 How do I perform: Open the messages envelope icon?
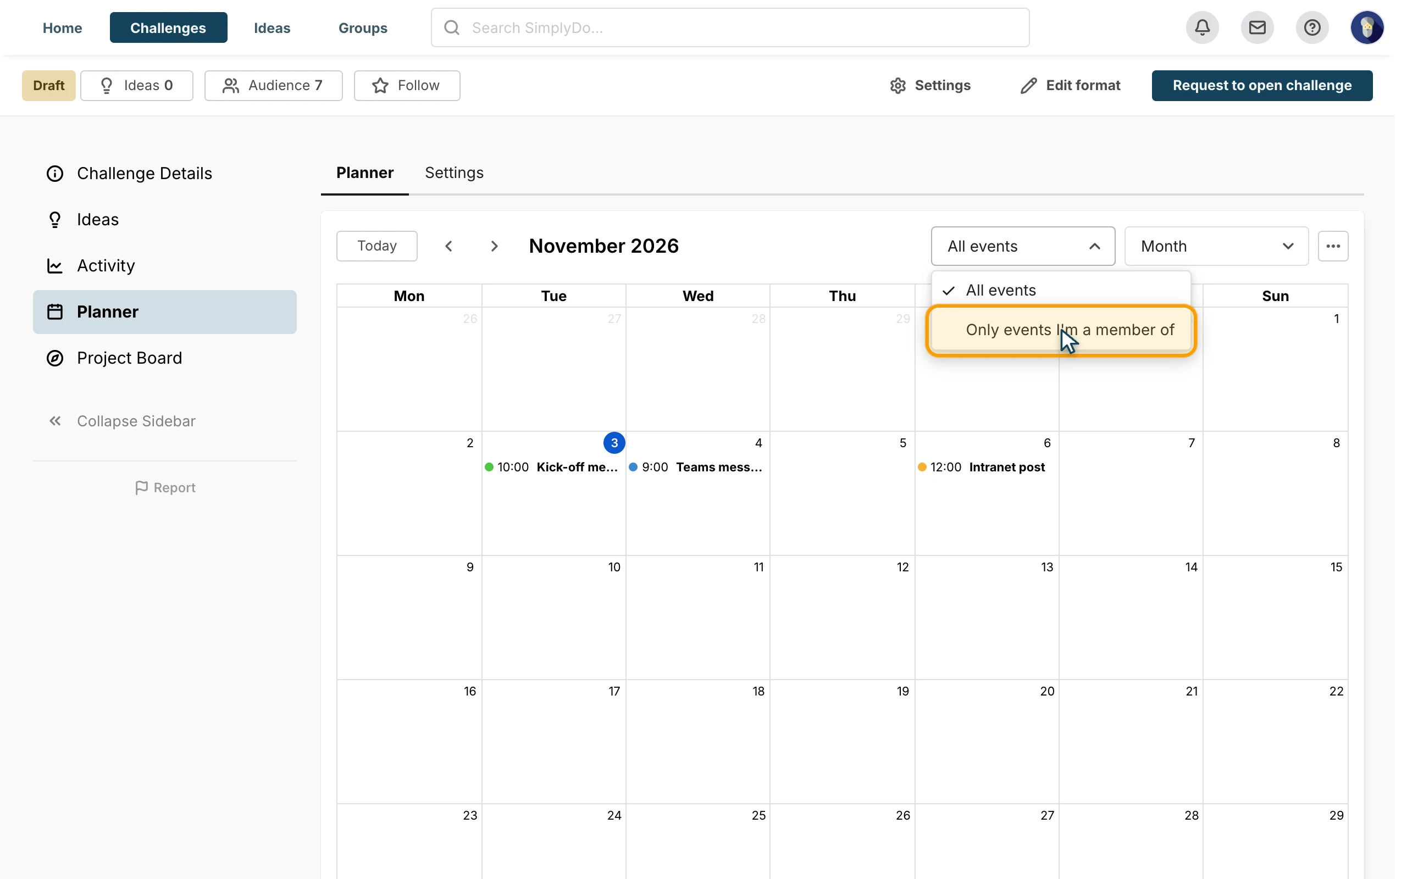click(1257, 27)
